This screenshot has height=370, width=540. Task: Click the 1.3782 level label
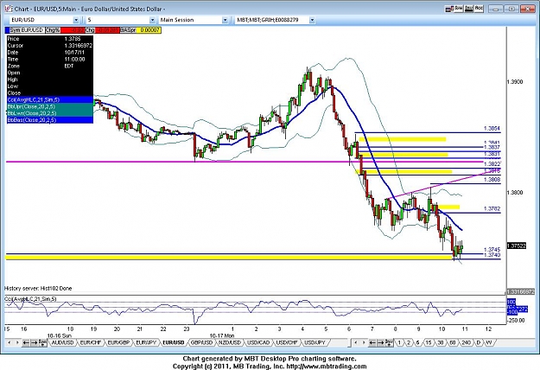click(492, 208)
